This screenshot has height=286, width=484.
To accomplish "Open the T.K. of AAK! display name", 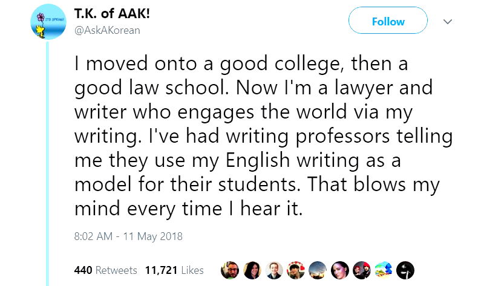I will point(112,15).
